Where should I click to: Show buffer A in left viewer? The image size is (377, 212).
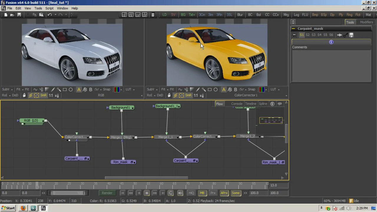click(x=79, y=90)
